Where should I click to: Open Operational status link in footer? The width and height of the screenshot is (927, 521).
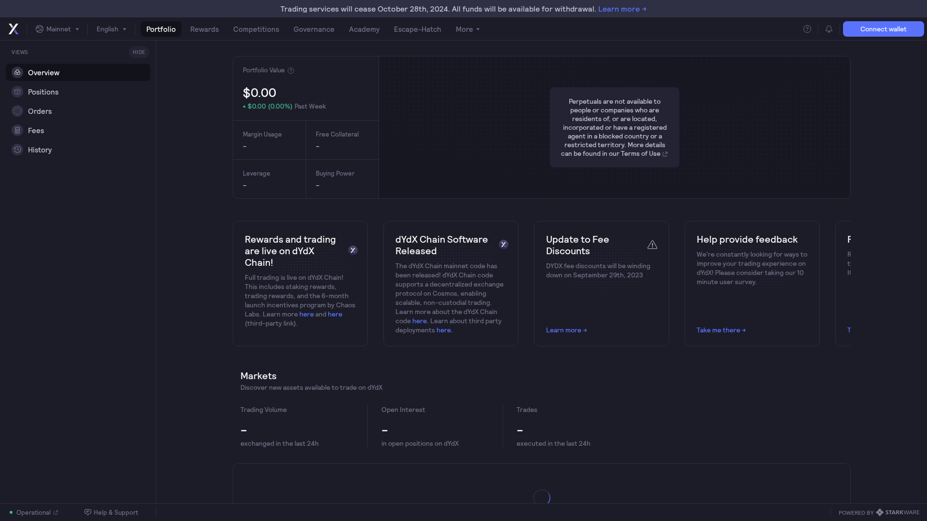point(34,512)
